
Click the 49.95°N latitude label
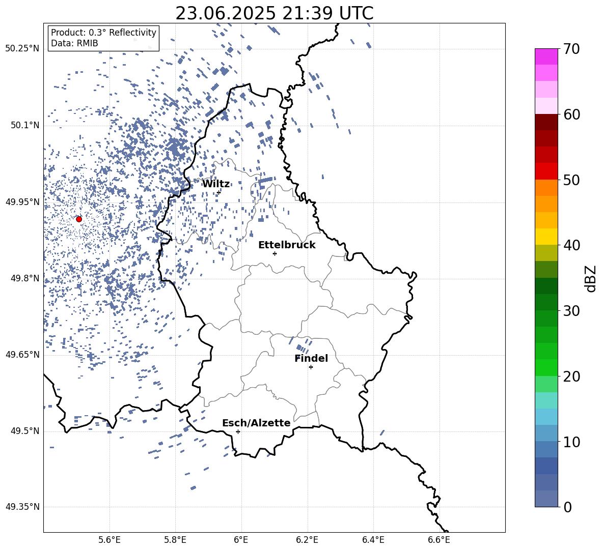point(22,202)
